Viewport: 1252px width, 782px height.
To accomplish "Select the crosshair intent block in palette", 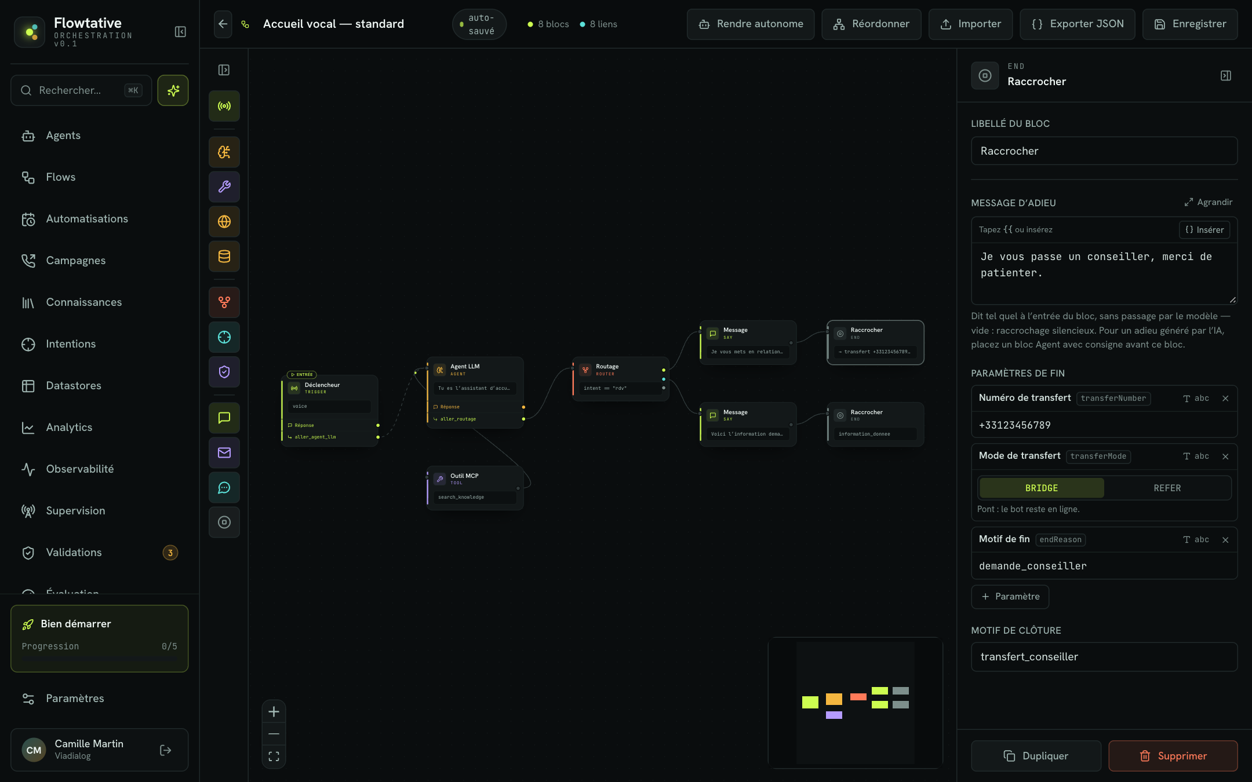I will [x=224, y=337].
